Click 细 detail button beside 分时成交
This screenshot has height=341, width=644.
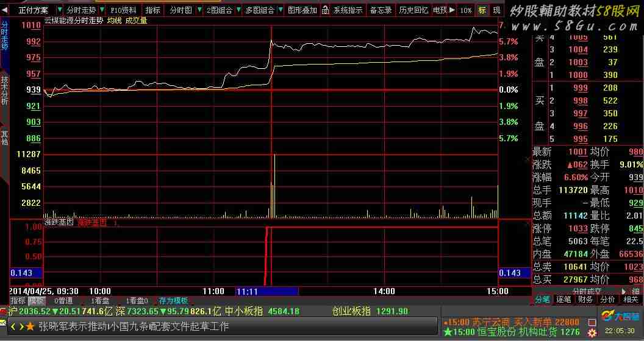[635, 291]
